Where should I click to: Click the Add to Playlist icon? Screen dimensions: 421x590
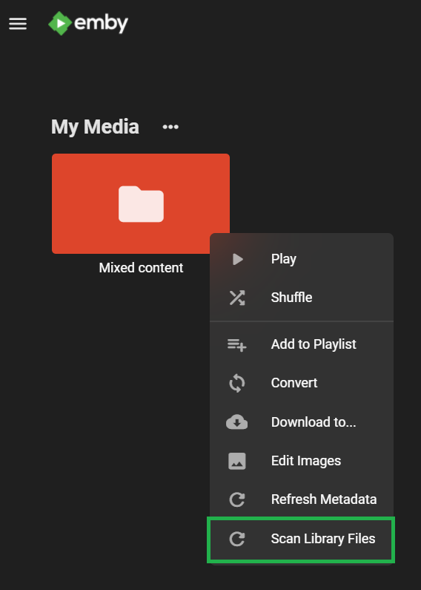237,344
